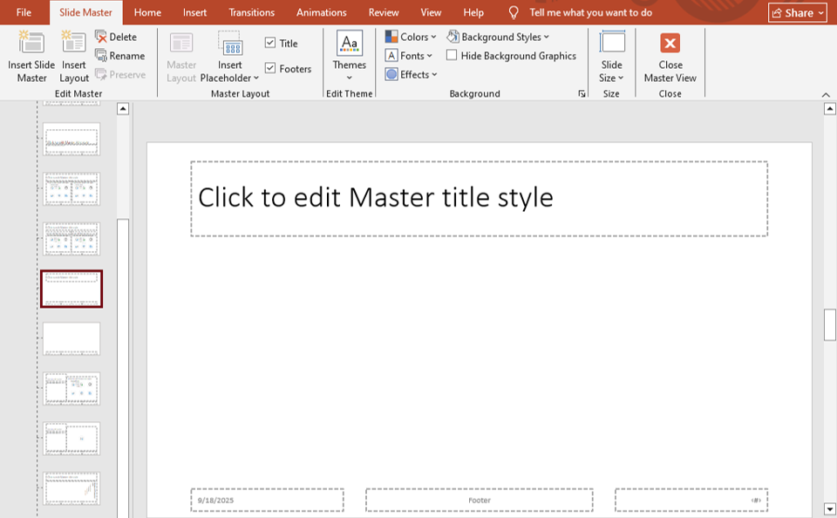Open the Themes gallery
The image size is (837, 518).
[349, 56]
